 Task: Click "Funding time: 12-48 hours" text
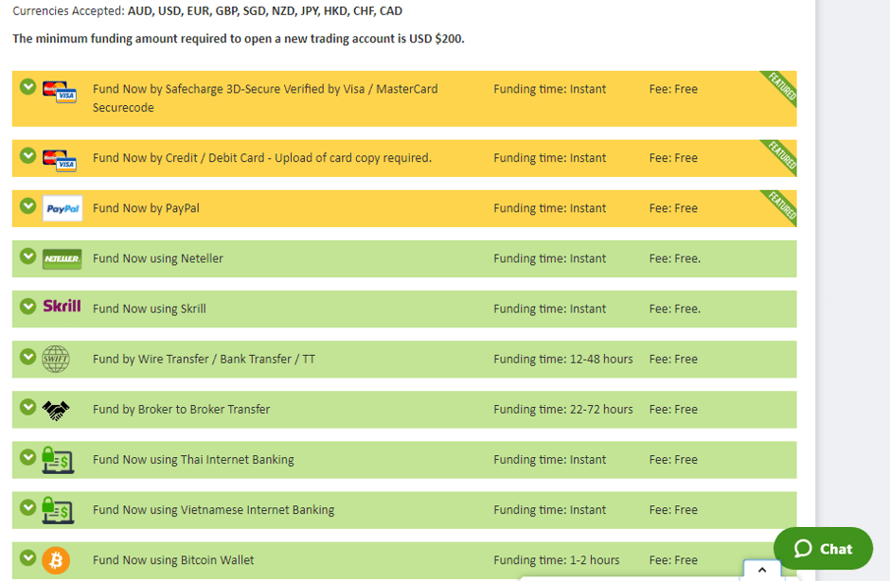point(563,360)
